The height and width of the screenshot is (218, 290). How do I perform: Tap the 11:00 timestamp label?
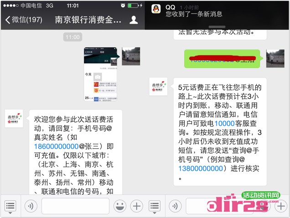(72, 37)
